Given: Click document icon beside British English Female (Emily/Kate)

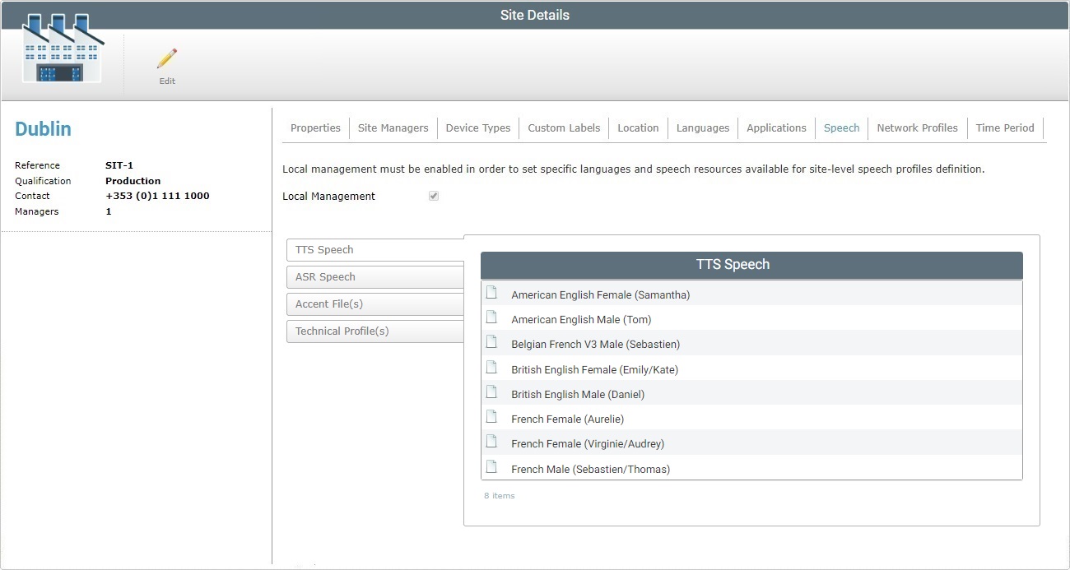Looking at the screenshot, I should (x=491, y=368).
